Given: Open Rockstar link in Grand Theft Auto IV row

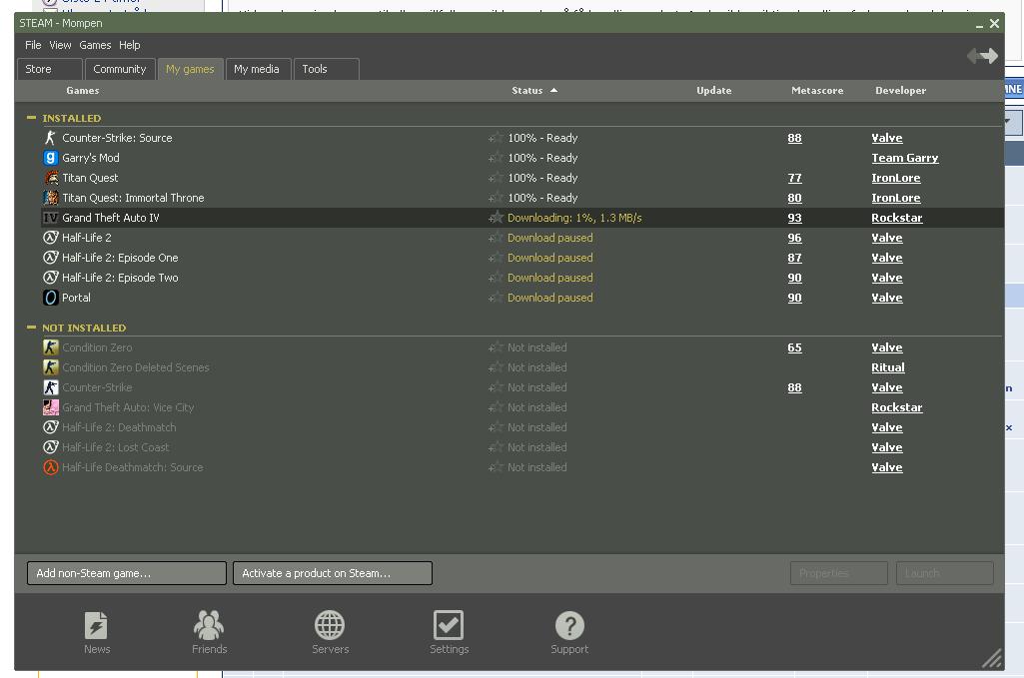Looking at the screenshot, I should pyautogui.click(x=897, y=218).
